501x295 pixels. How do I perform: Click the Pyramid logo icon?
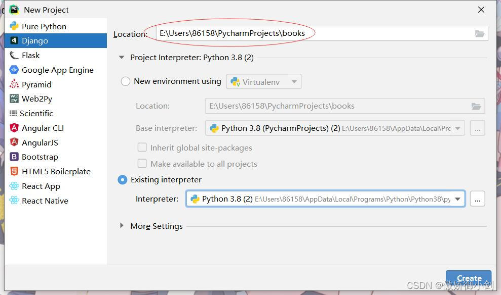(x=14, y=84)
